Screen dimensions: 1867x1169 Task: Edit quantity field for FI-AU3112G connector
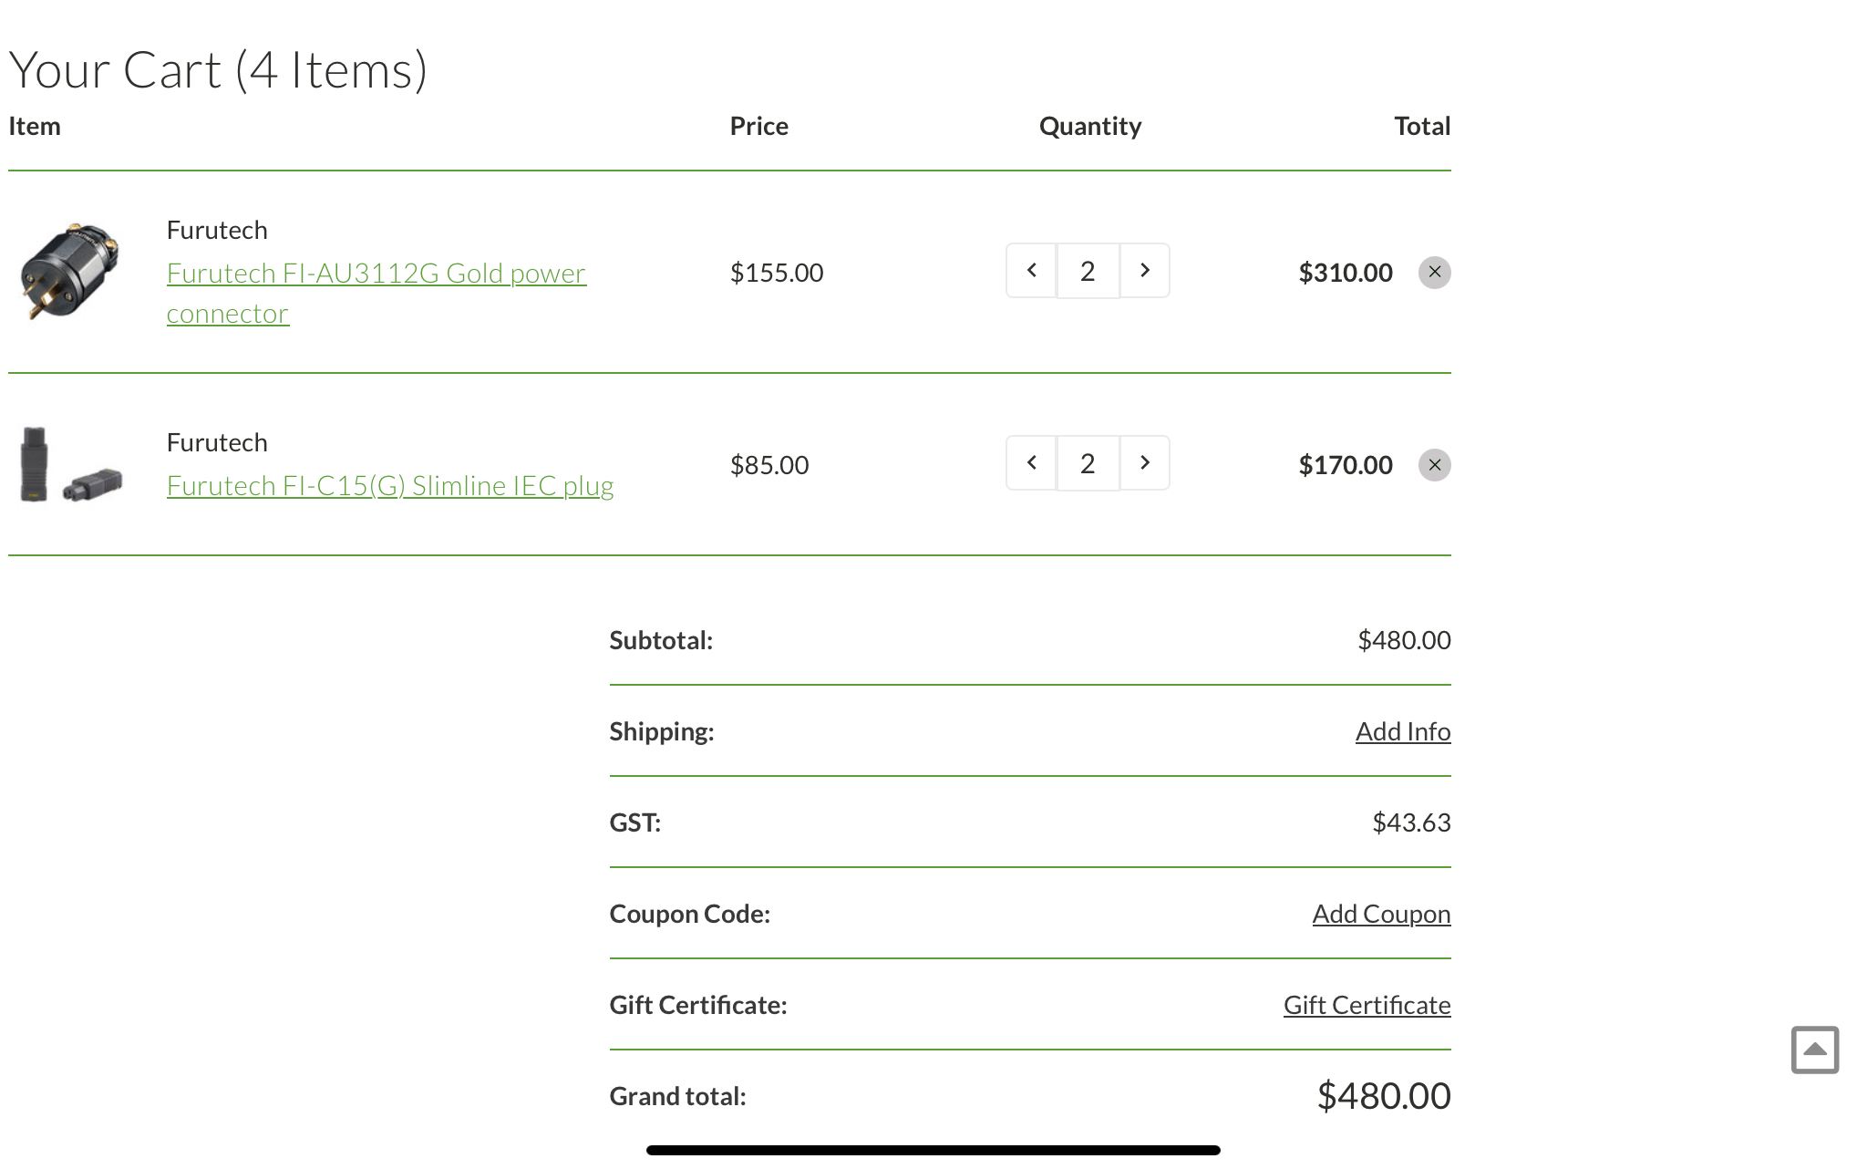click(1088, 271)
